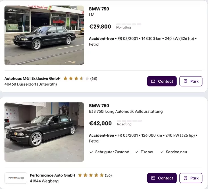This screenshot has height=189, width=208.
Task: Click the star rating for Performance Auto GmbH
Action: coord(91,175)
